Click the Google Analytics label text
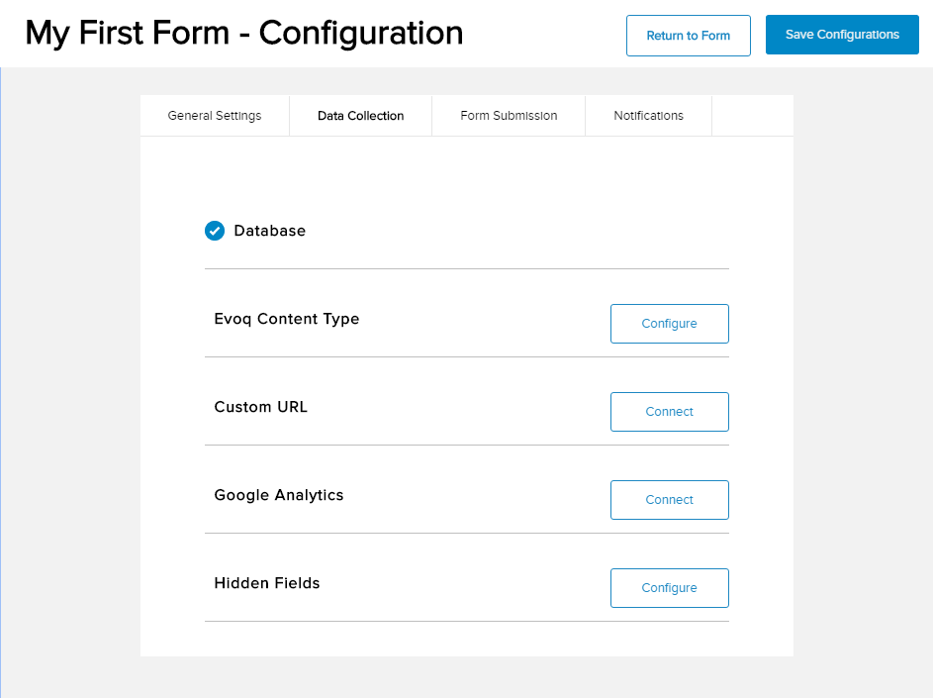 point(279,495)
